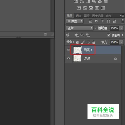The height and width of the screenshot is (125, 125).
Task: Open the 类型 filter type dropdown
Action: 75,21
